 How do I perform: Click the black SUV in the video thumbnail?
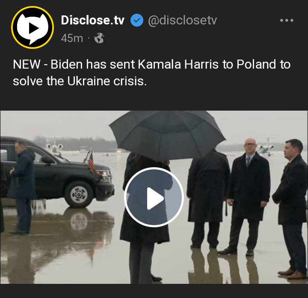(57, 172)
